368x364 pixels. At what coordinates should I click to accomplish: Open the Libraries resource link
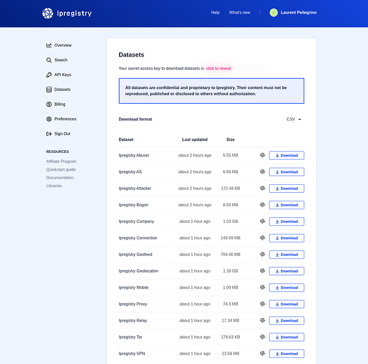[54, 186]
